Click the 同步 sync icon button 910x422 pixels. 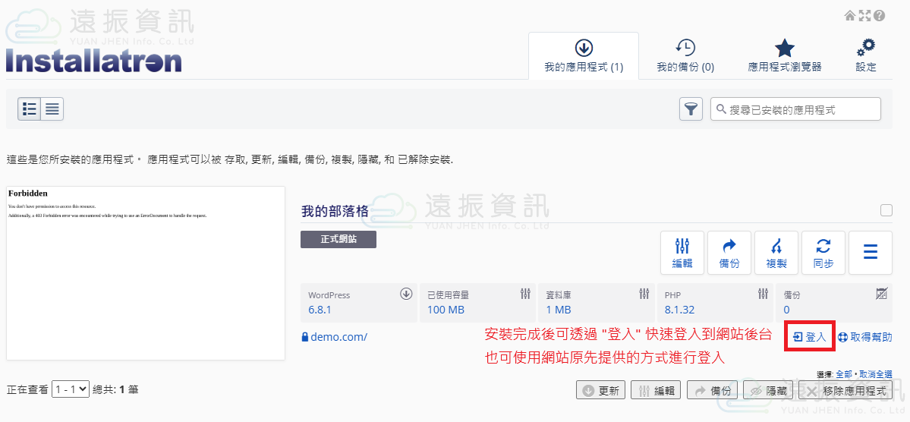tap(823, 253)
